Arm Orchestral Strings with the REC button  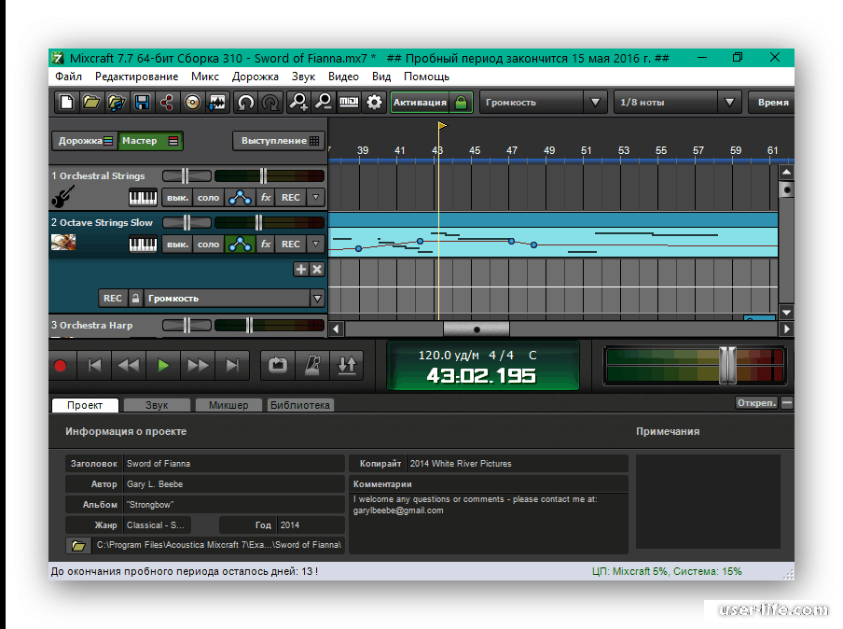pos(291,198)
